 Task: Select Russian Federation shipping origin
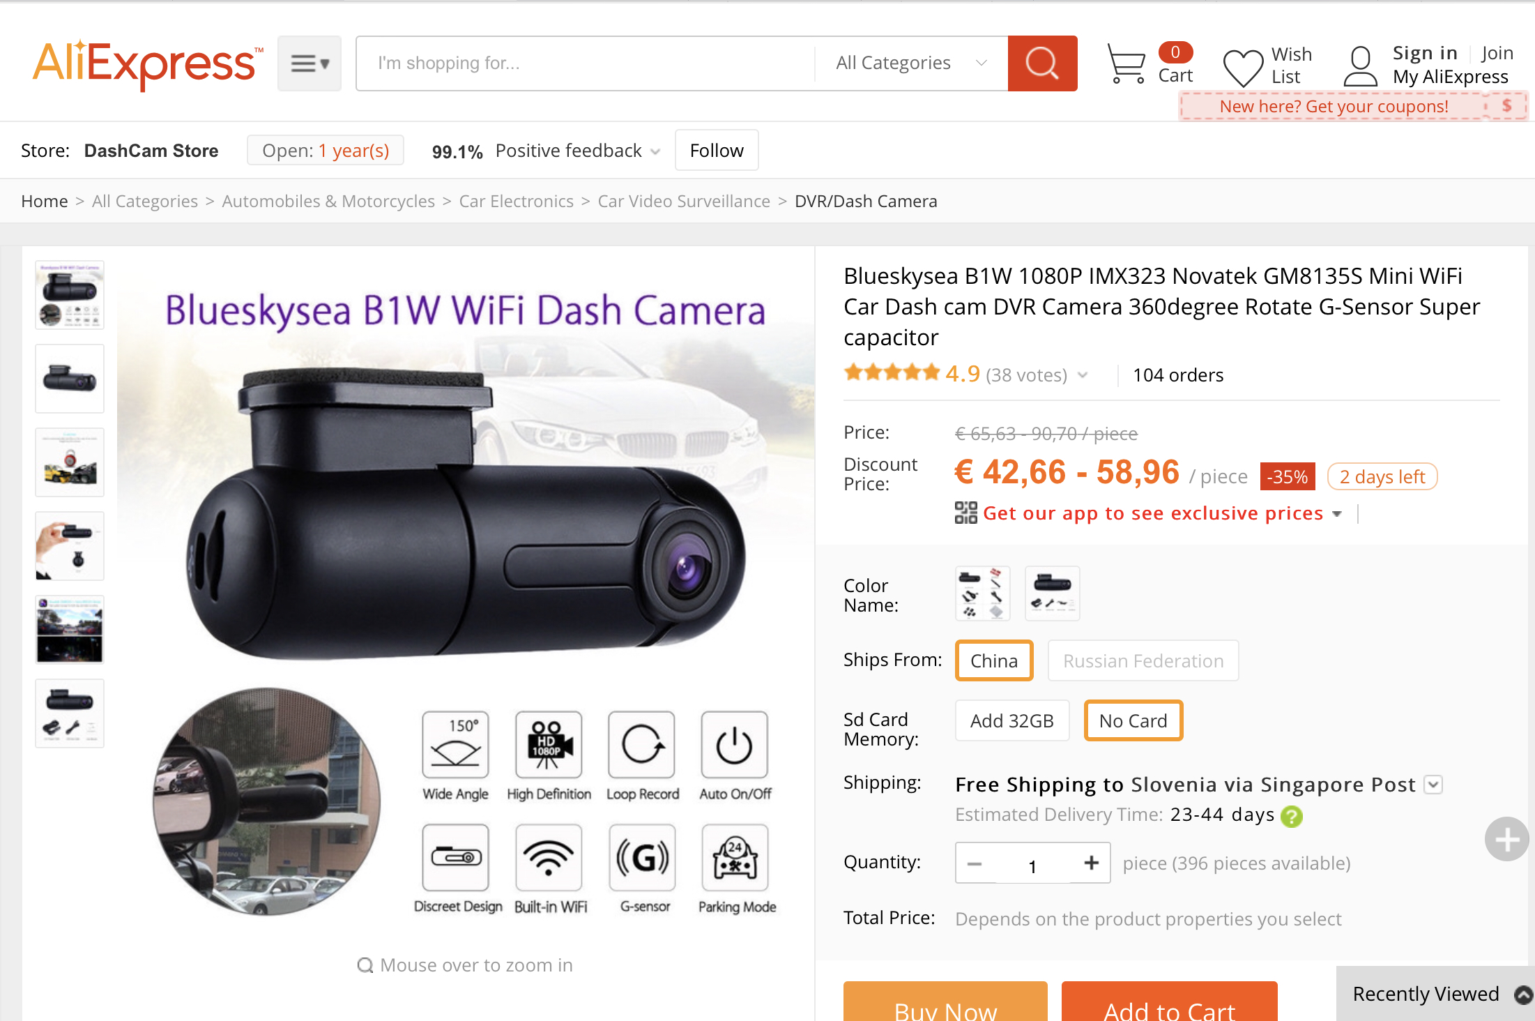pyautogui.click(x=1143, y=660)
